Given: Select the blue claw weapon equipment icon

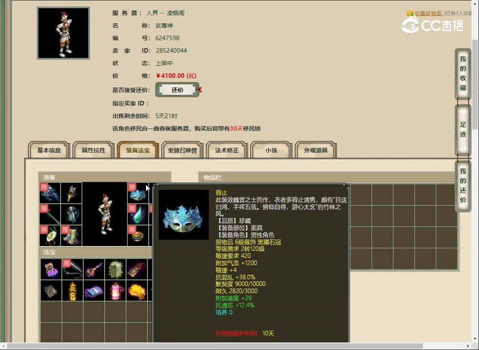Looking at the screenshot, I should coord(50,193).
